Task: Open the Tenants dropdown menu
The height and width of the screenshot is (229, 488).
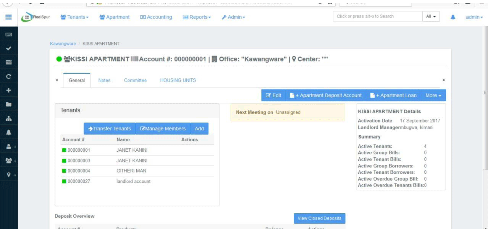Action: [75, 17]
